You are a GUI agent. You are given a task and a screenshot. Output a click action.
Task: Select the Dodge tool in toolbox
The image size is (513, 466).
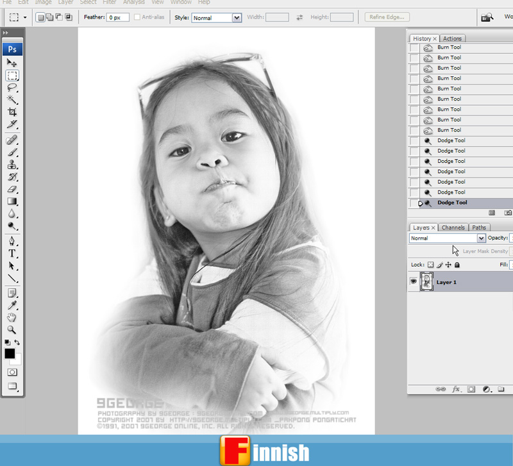(12, 226)
